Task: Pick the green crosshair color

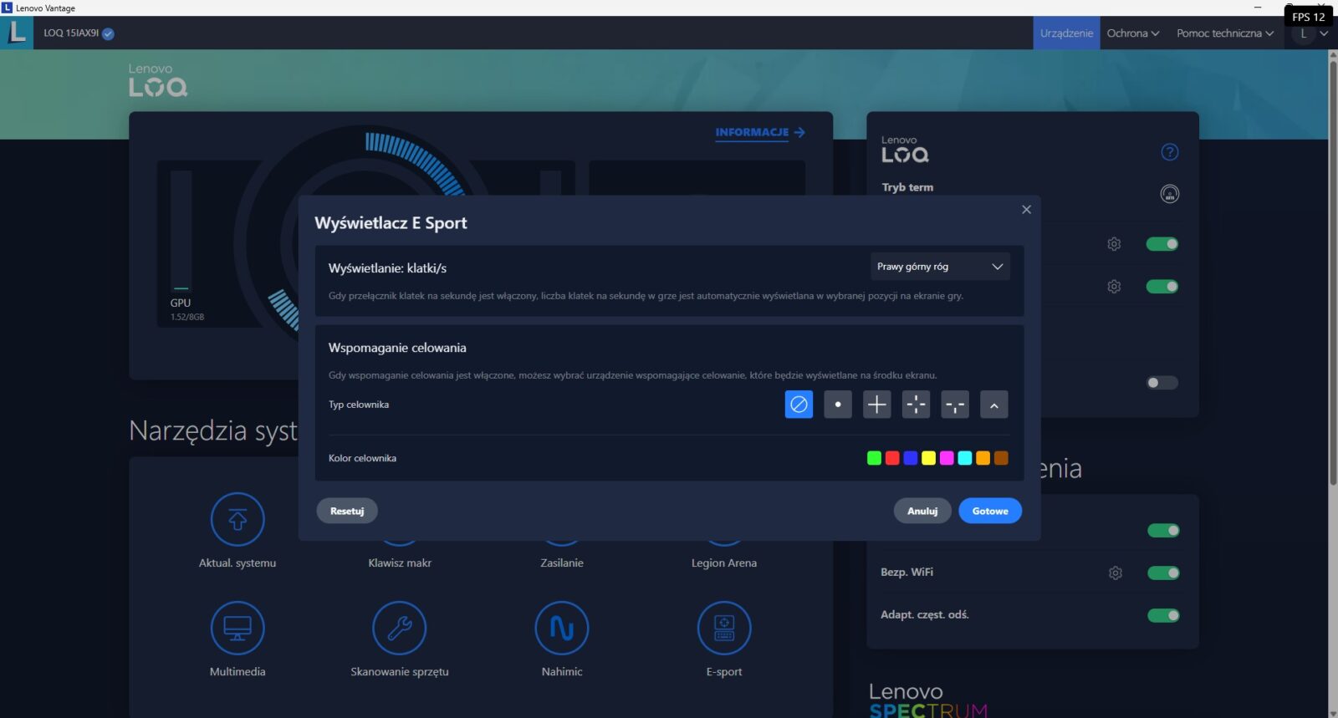Action: pyautogui.click(x=874, y=458)
